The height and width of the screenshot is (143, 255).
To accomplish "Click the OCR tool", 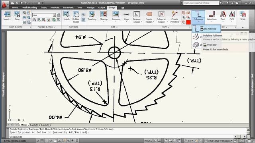I will tap(232, 16).
